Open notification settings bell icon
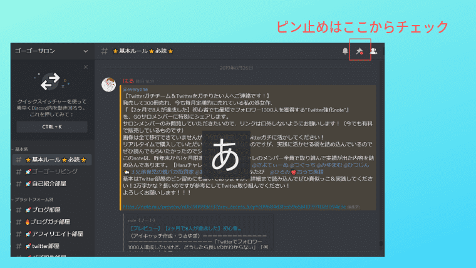 345,51
